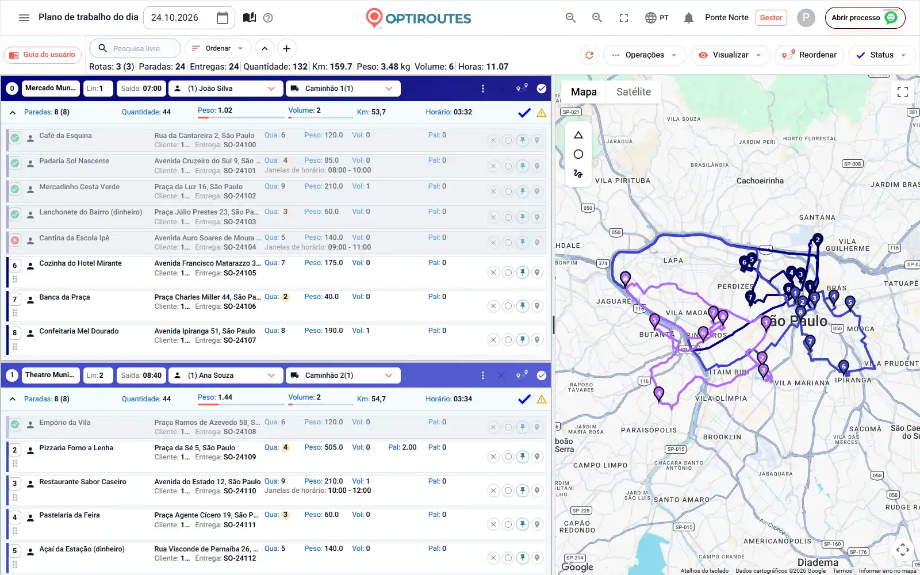Open the hamburger main menu
The image size is (920, 575).
(x=24, y=18)
